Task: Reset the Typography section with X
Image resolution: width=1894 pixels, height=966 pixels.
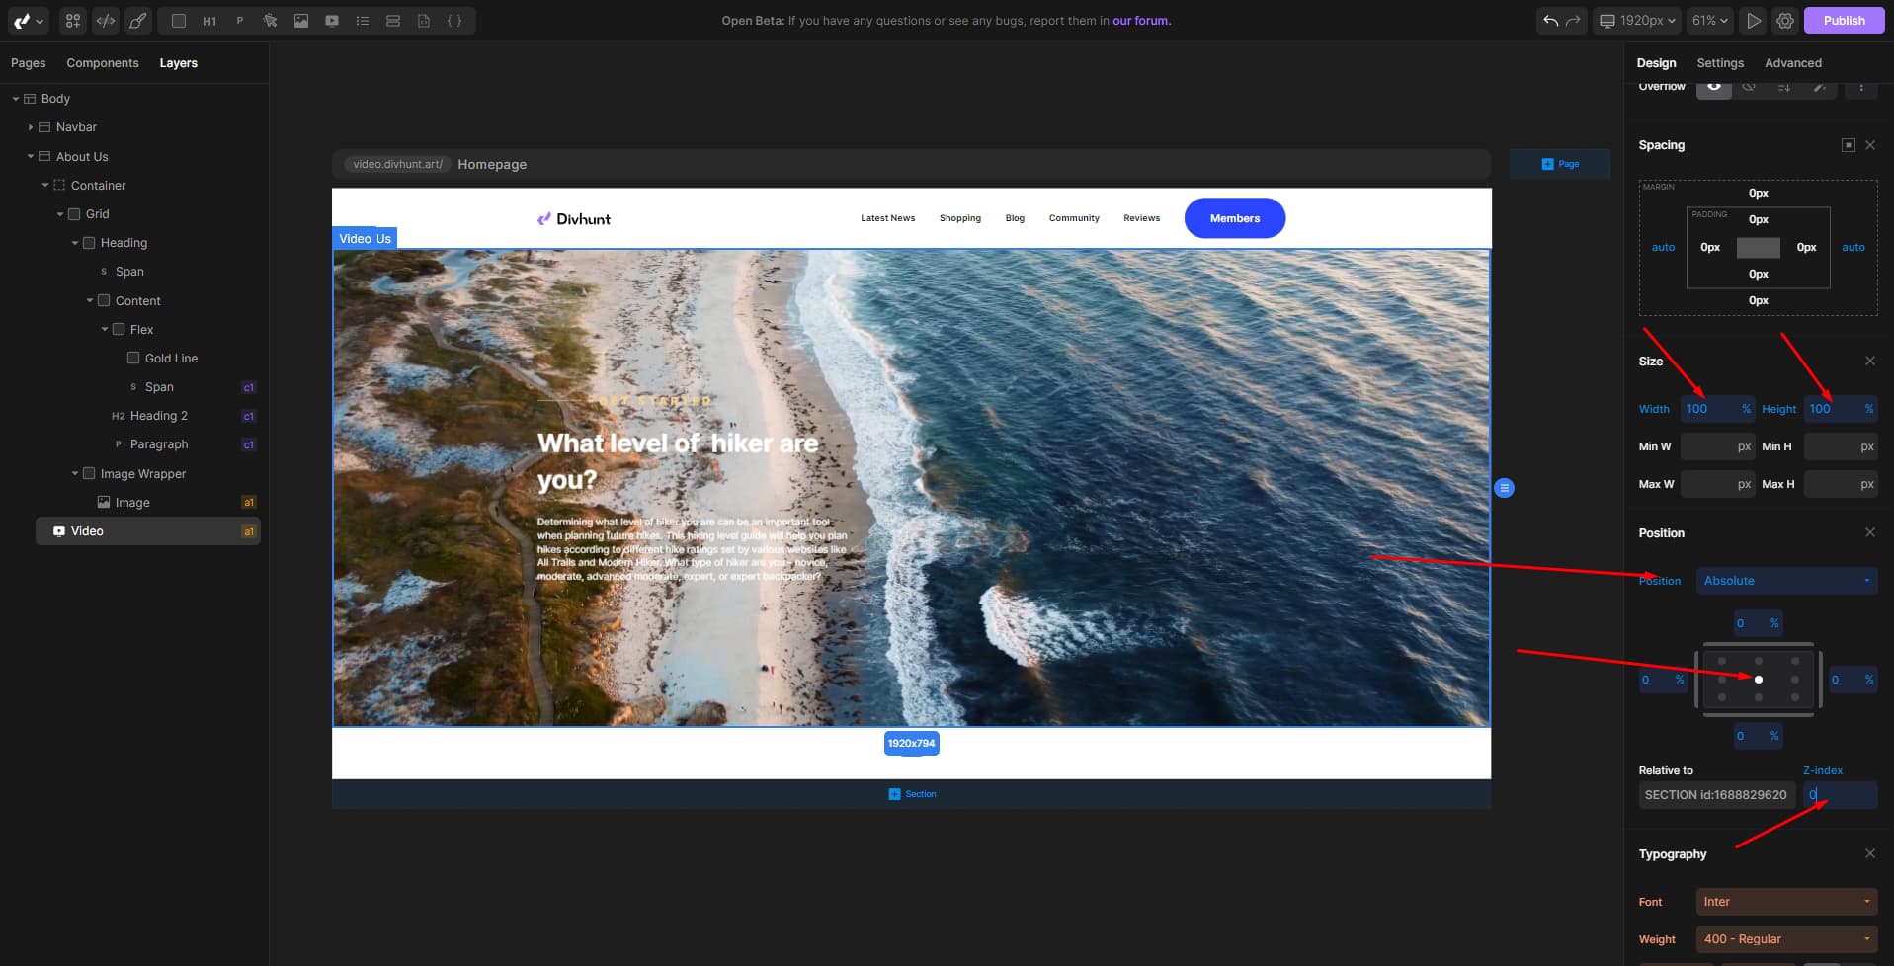Action: click(x=1869, y=853)
